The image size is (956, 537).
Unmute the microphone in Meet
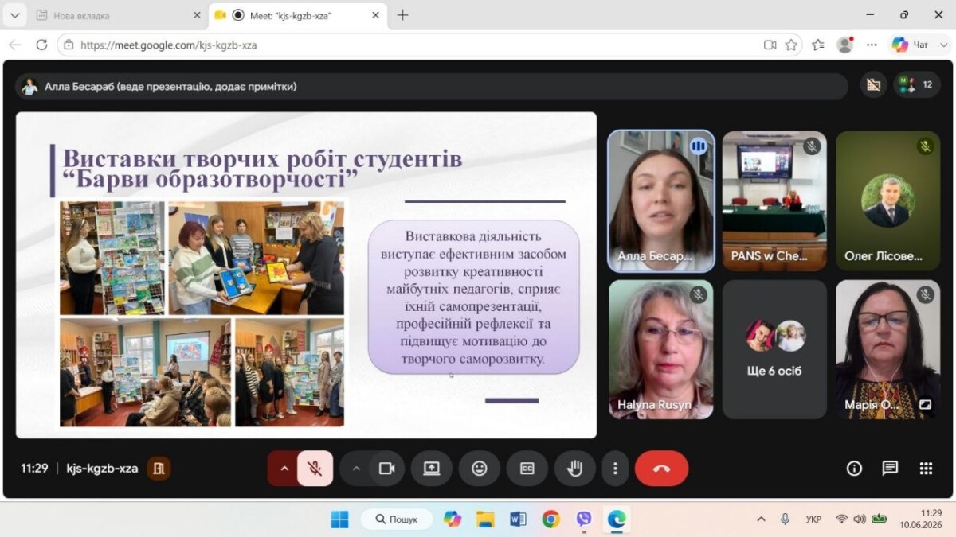point(315,469)
